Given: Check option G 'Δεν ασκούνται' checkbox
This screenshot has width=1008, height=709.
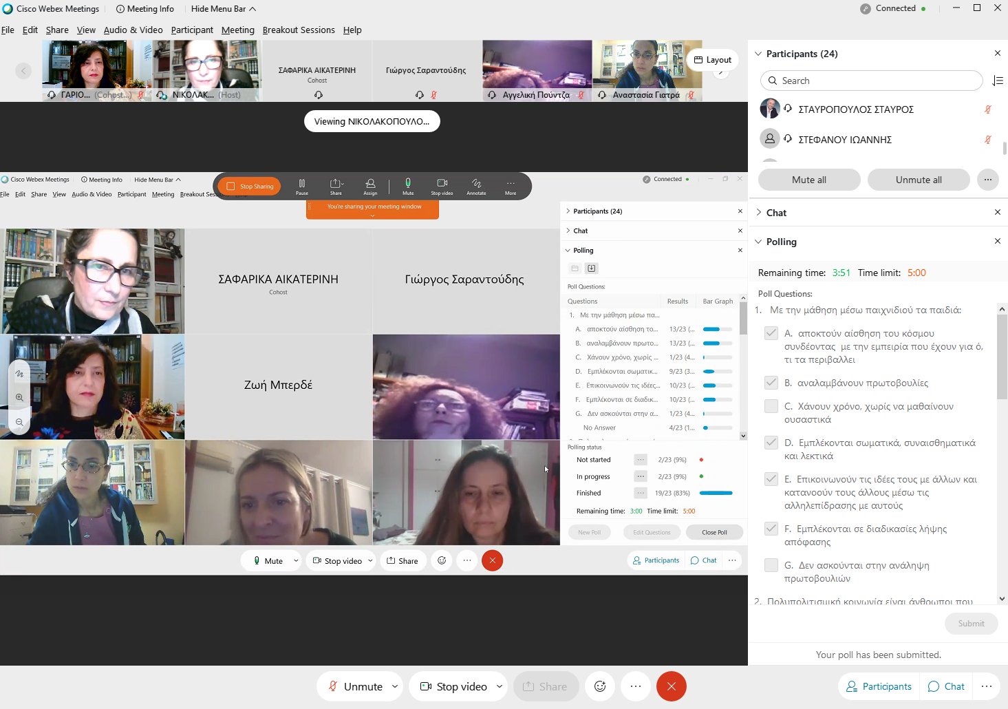Looking at the screenshot, I should click(771, 566).
